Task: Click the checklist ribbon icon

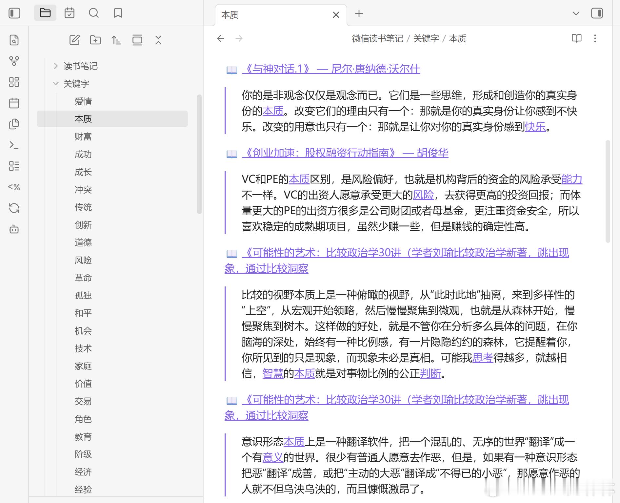Action: coord(14,166)
